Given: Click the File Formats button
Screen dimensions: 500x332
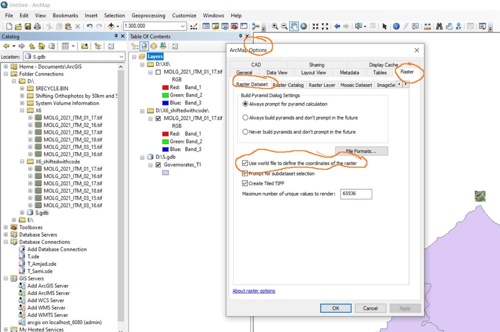Looking at the screenshot, I should click(x=361, y=151).
